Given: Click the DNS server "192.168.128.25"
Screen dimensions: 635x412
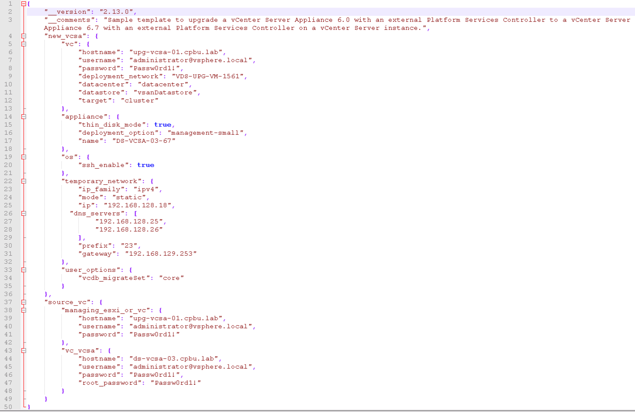Looking at the screenshot, I should pos(129,222).
